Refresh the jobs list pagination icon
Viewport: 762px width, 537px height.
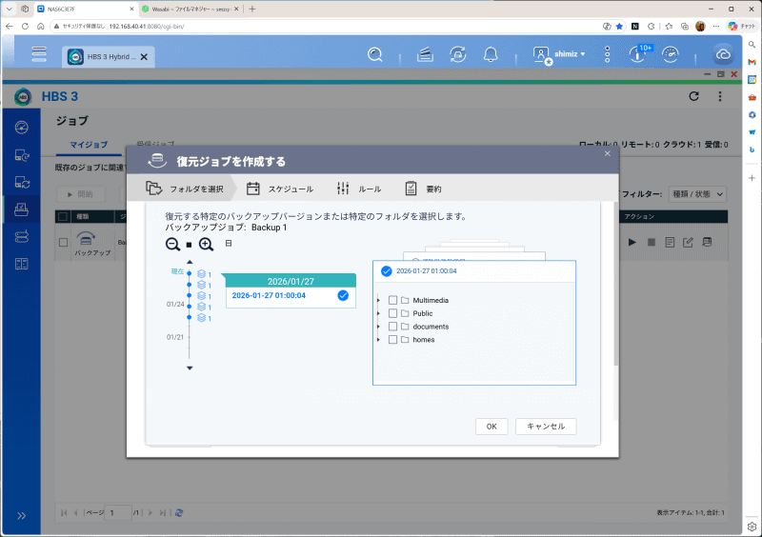click(x=179, y=512)
